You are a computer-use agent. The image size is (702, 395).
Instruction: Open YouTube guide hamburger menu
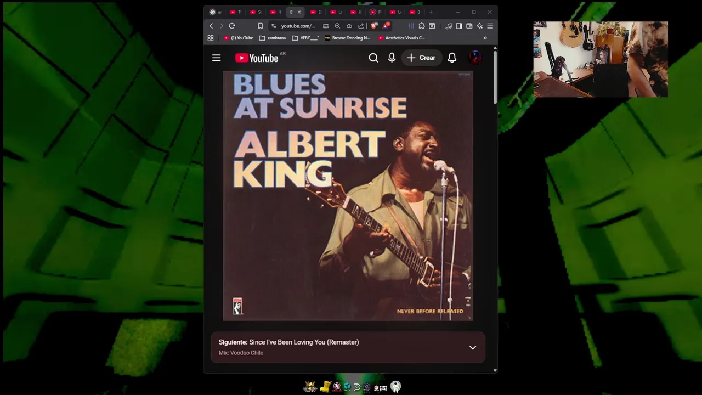click(217, 58)
